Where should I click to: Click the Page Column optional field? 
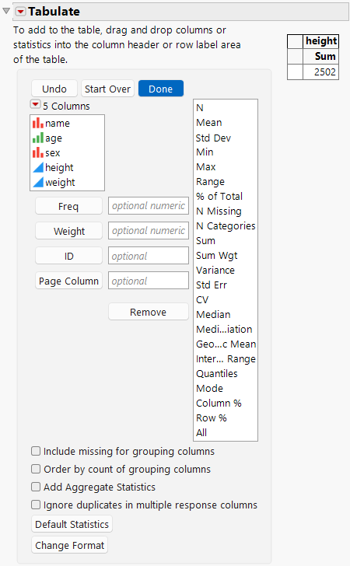pos(149,281)
